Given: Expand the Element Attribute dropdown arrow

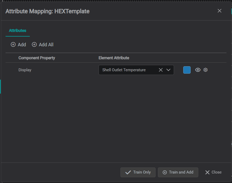Looking at the screenshot, I should [x=168, y=70].
